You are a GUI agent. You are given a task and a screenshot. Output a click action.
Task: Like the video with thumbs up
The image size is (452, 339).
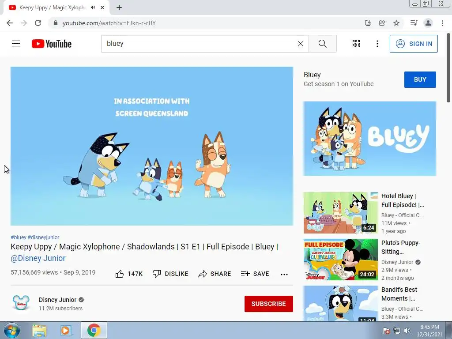click(x=129, y=274)
